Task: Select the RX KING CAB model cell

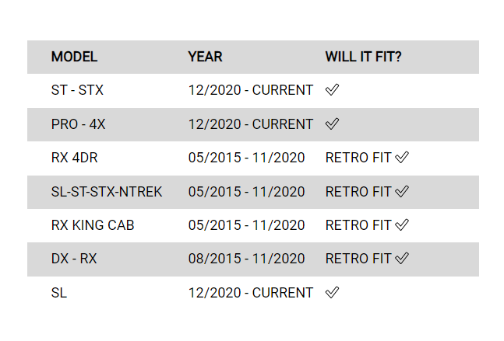Action: (93, 225)
